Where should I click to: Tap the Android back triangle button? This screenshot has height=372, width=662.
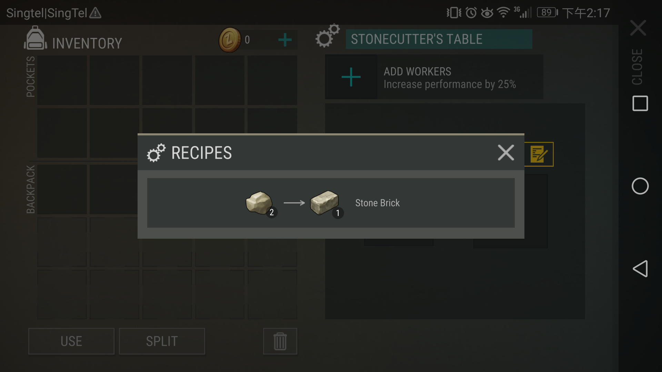(x=640, y=269)
